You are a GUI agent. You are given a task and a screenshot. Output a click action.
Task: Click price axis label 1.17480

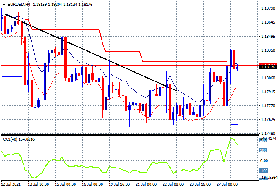tap(268, 133)
